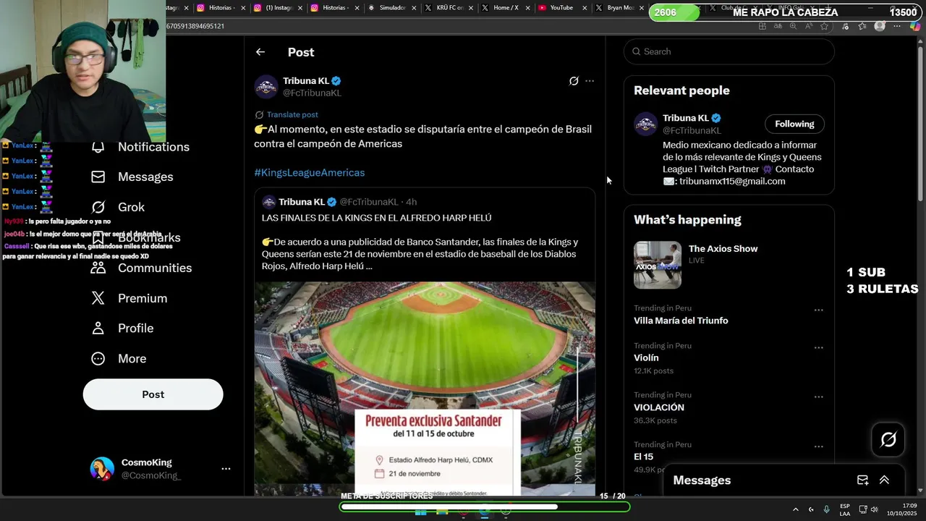Open Communities in sidebar
The width and height of the screenshot is (926, 521).
142,268
